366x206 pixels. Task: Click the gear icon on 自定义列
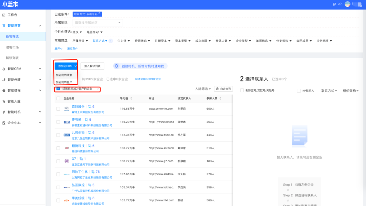click(217, 89)
